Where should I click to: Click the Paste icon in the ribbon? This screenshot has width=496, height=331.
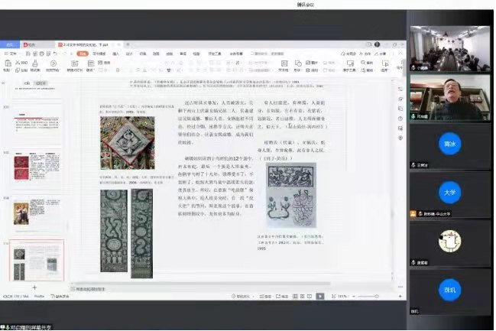point(6,64)
